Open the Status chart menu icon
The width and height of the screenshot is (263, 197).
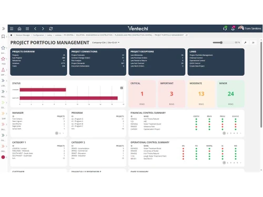tap(122, 88)
